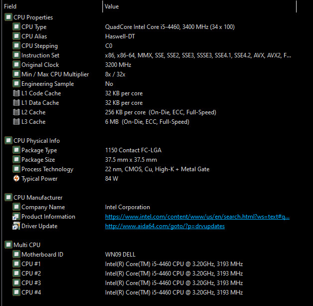Click the Multi CPU section icon

pos(8,245)
